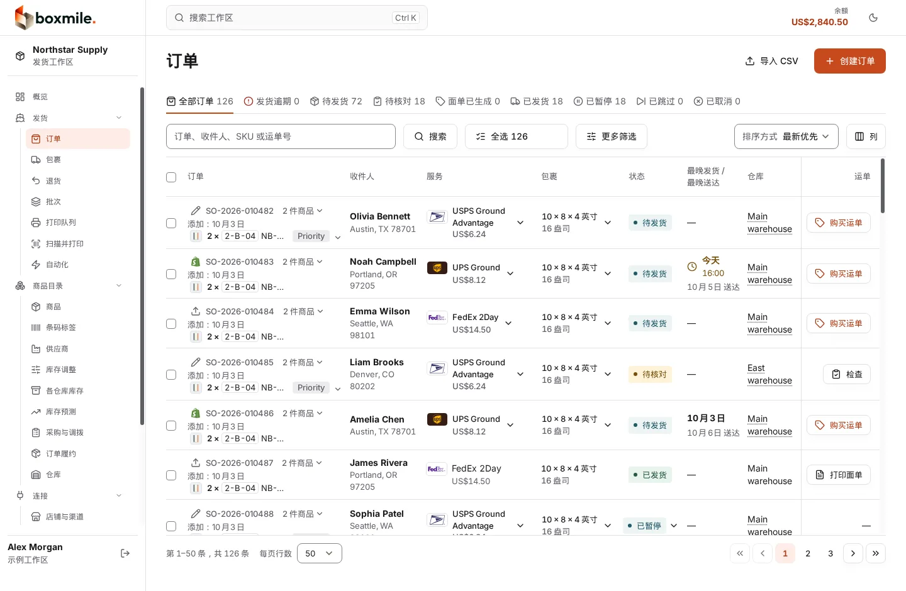Click the order search field 订单、收件人、SKU
The height and width of the screenshot is (591, 906).
point(281,136)
